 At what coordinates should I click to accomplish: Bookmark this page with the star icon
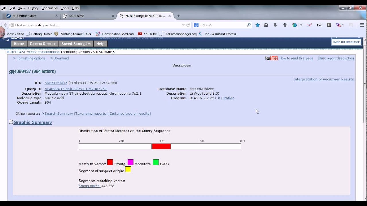[257, 25]
